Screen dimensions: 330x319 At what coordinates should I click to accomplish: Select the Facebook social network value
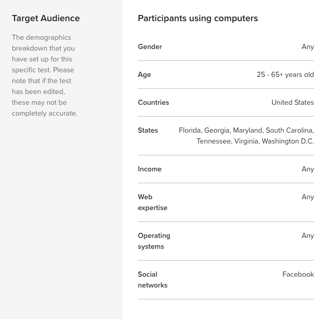tap(298, 275)
